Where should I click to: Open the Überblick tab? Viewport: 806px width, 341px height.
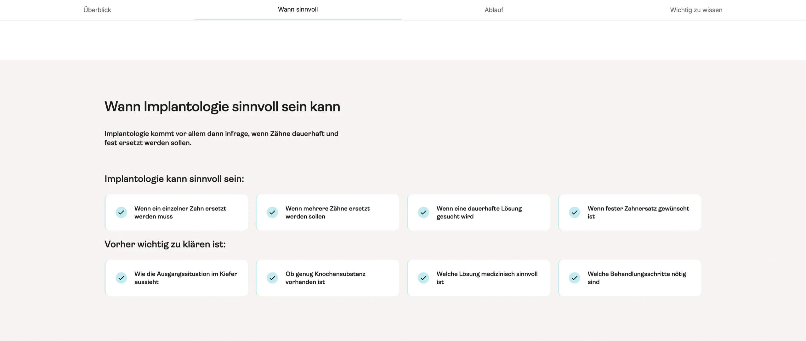(97, 10)
